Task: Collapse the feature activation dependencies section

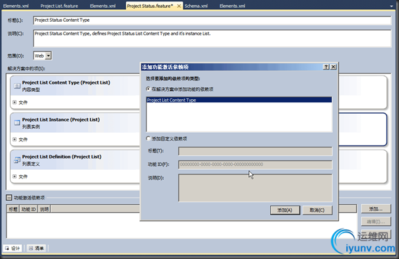Action: point(9,198)
